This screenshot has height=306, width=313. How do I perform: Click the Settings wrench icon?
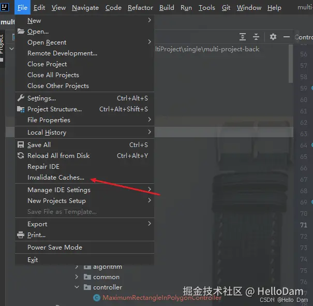click(21, 98)
